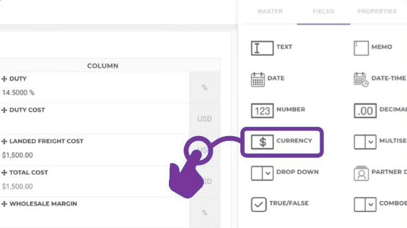Pick the Date calendar field icon
The height and width of the screenshot is (228, 407).
tap(258, 79)
